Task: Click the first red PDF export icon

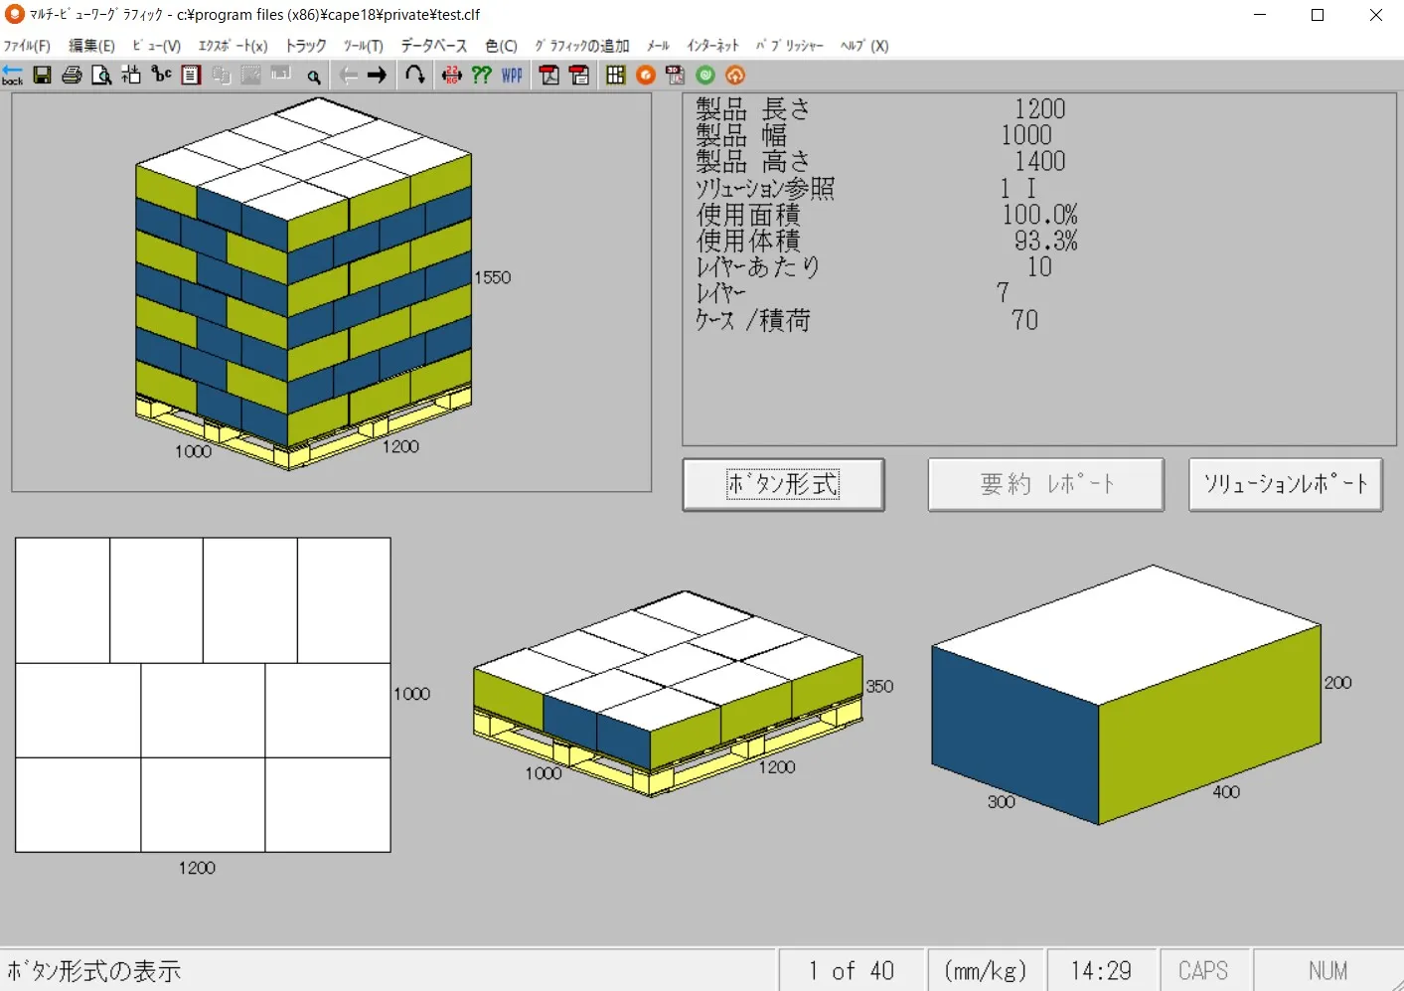Action: (x=549, y=76)
